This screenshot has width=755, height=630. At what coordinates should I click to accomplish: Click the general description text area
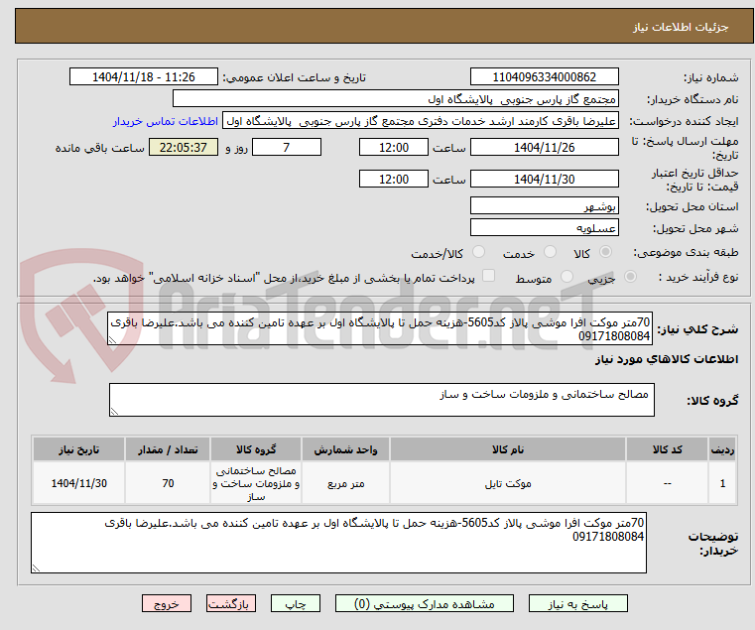coord(380,329)
